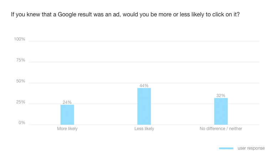Select the 32% value label
This screenshot has height=161, width=274.
(221, 96)
